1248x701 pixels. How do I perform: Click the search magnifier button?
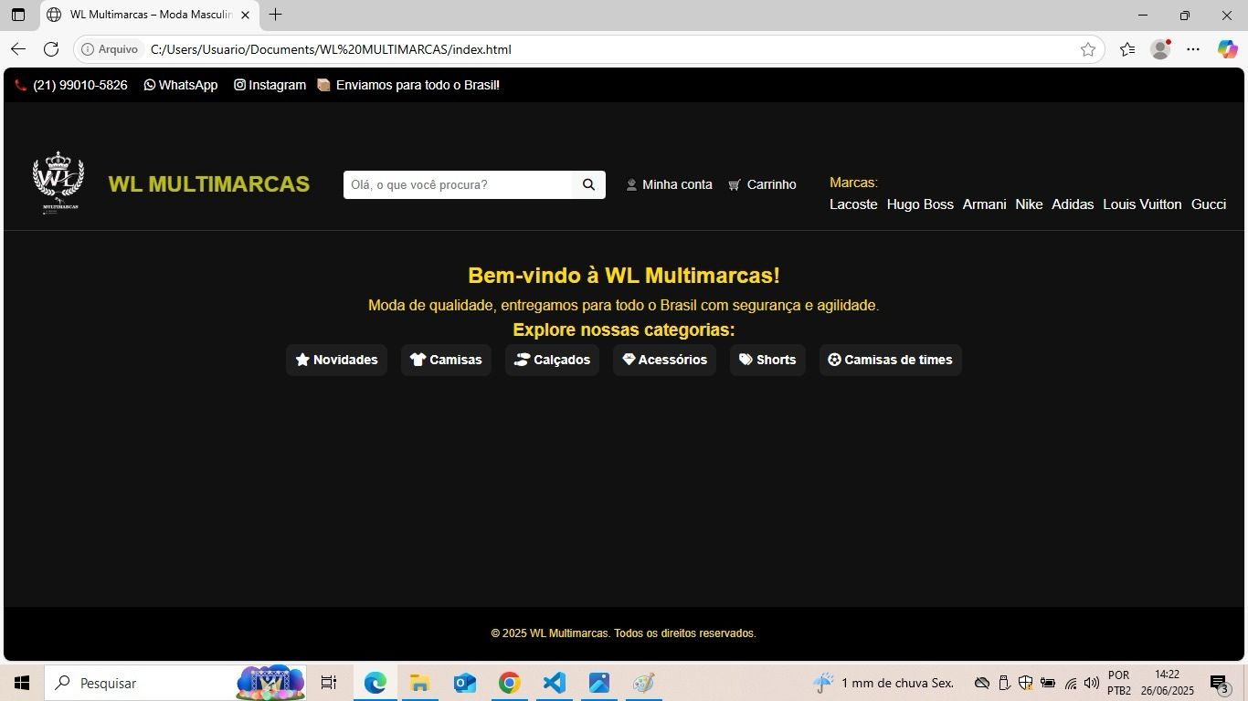[x=588, y=184]
